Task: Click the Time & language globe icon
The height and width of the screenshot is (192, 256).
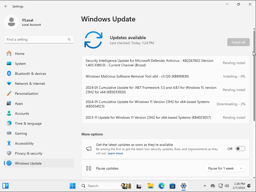Action: coord(9,123)
